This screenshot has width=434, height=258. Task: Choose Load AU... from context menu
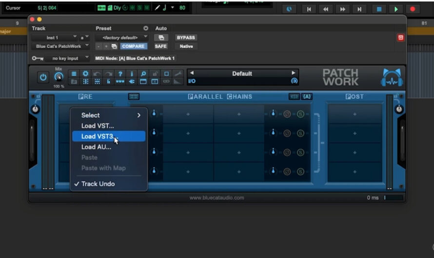point(109,147)
